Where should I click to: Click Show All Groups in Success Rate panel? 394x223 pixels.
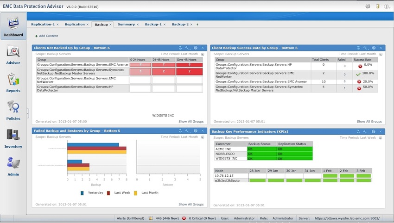pyautogui.click(x=369, y=121)
